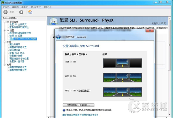Close the Surround dialog with the red X
The height and width of the screenshot is (118, 173).
coord(150,31)
